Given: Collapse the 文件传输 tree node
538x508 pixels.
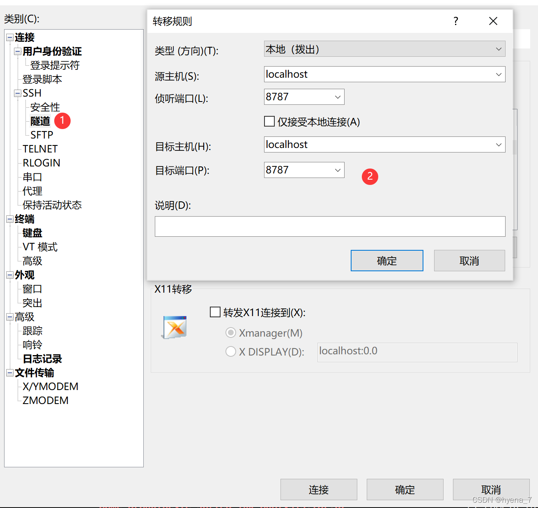Looking at the screenshot, I should (10, 373).
